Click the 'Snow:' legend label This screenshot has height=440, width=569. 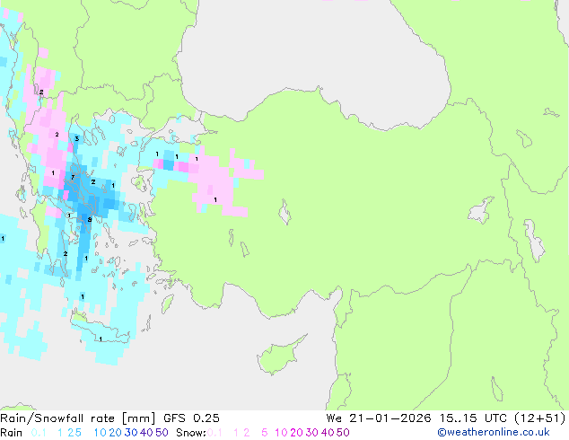191,433
